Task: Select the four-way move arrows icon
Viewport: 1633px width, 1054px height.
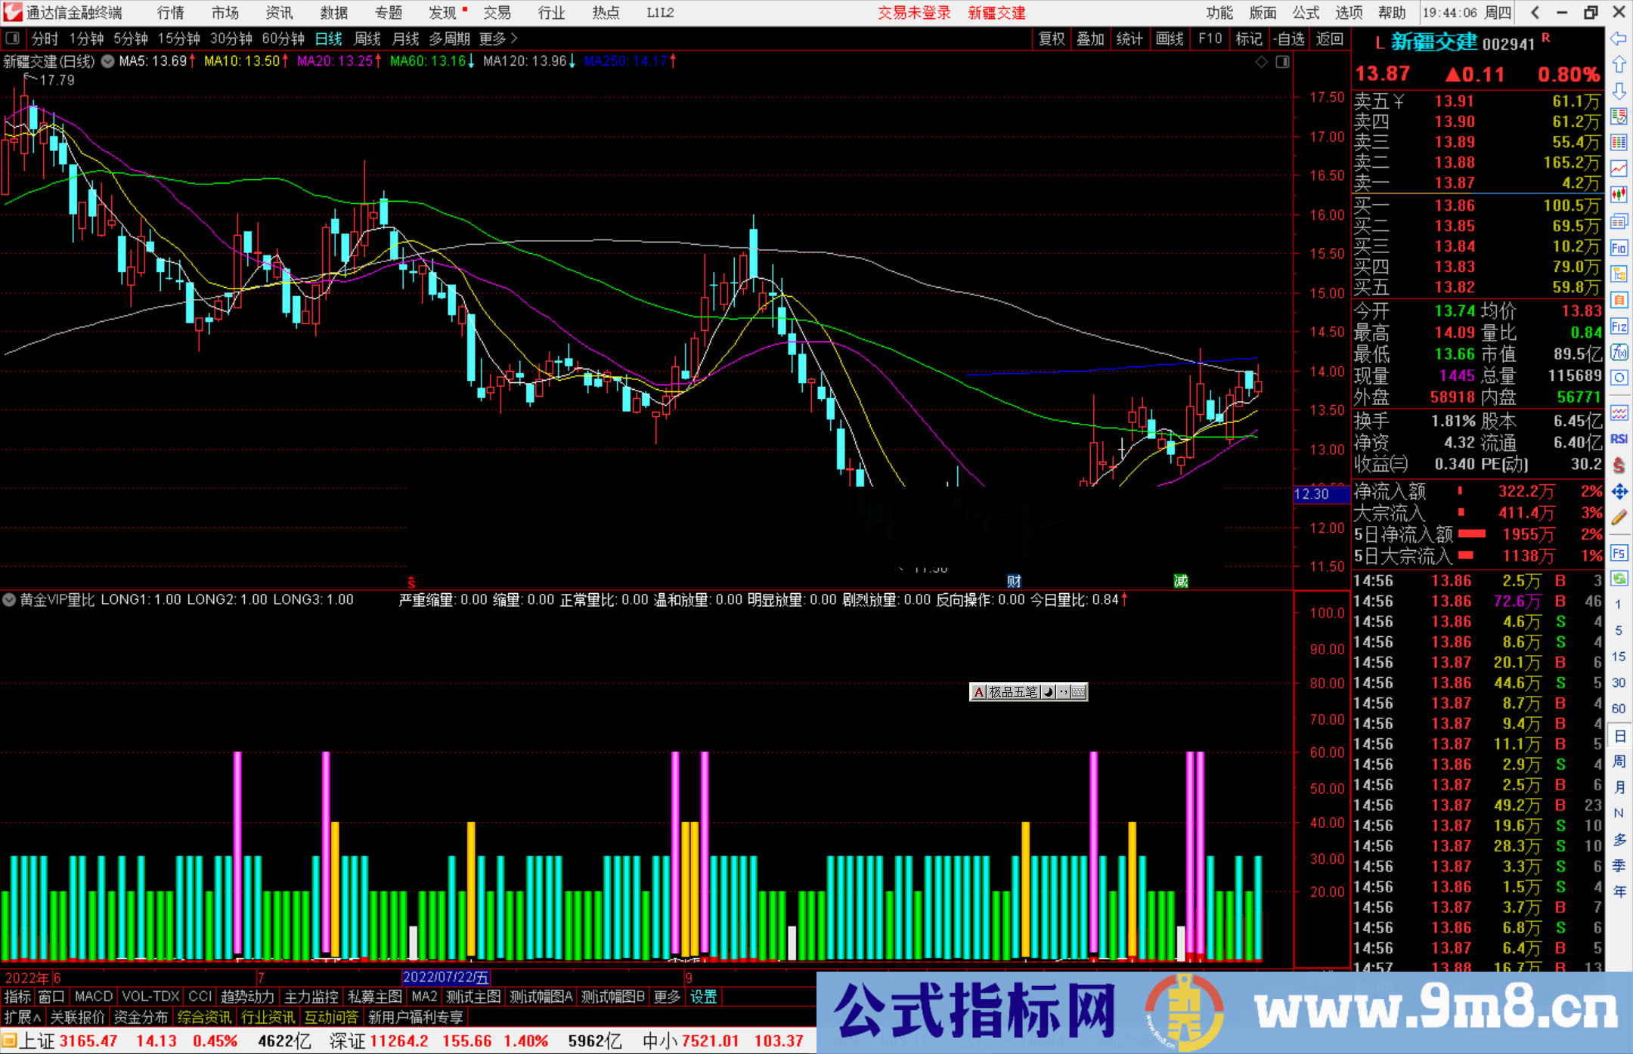Action: pyautogui.click(x=1619, y=492)
